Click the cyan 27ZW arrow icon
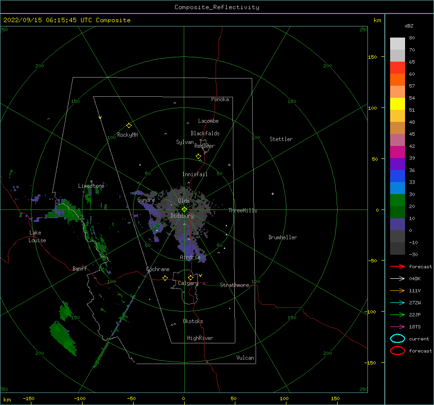 [397, 303]
